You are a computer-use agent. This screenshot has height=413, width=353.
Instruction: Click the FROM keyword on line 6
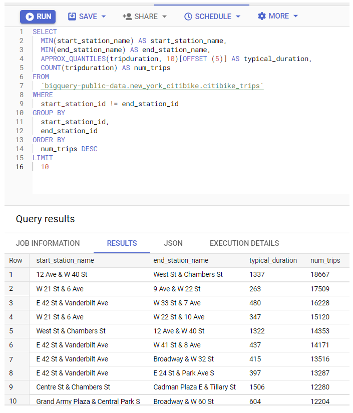click(x=41, y=77)
